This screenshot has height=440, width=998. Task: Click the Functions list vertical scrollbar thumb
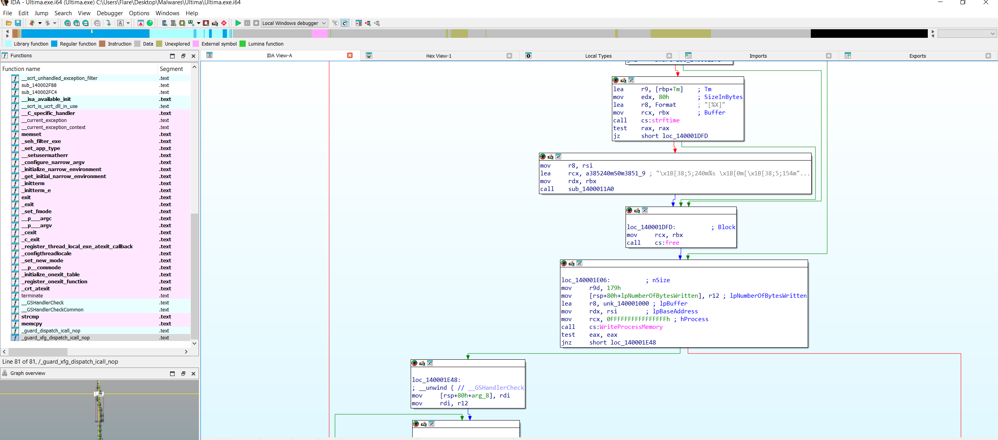[x=194, y=276]
